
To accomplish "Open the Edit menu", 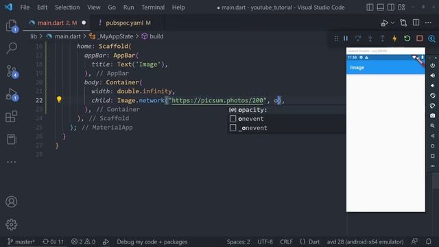I will 43,8.
